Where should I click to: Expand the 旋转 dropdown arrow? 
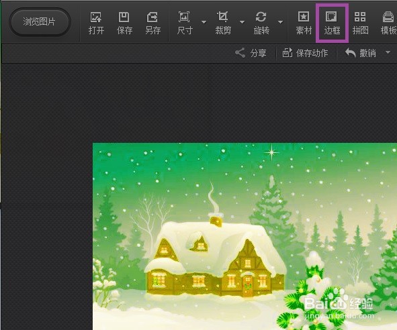tap(281, 22)
